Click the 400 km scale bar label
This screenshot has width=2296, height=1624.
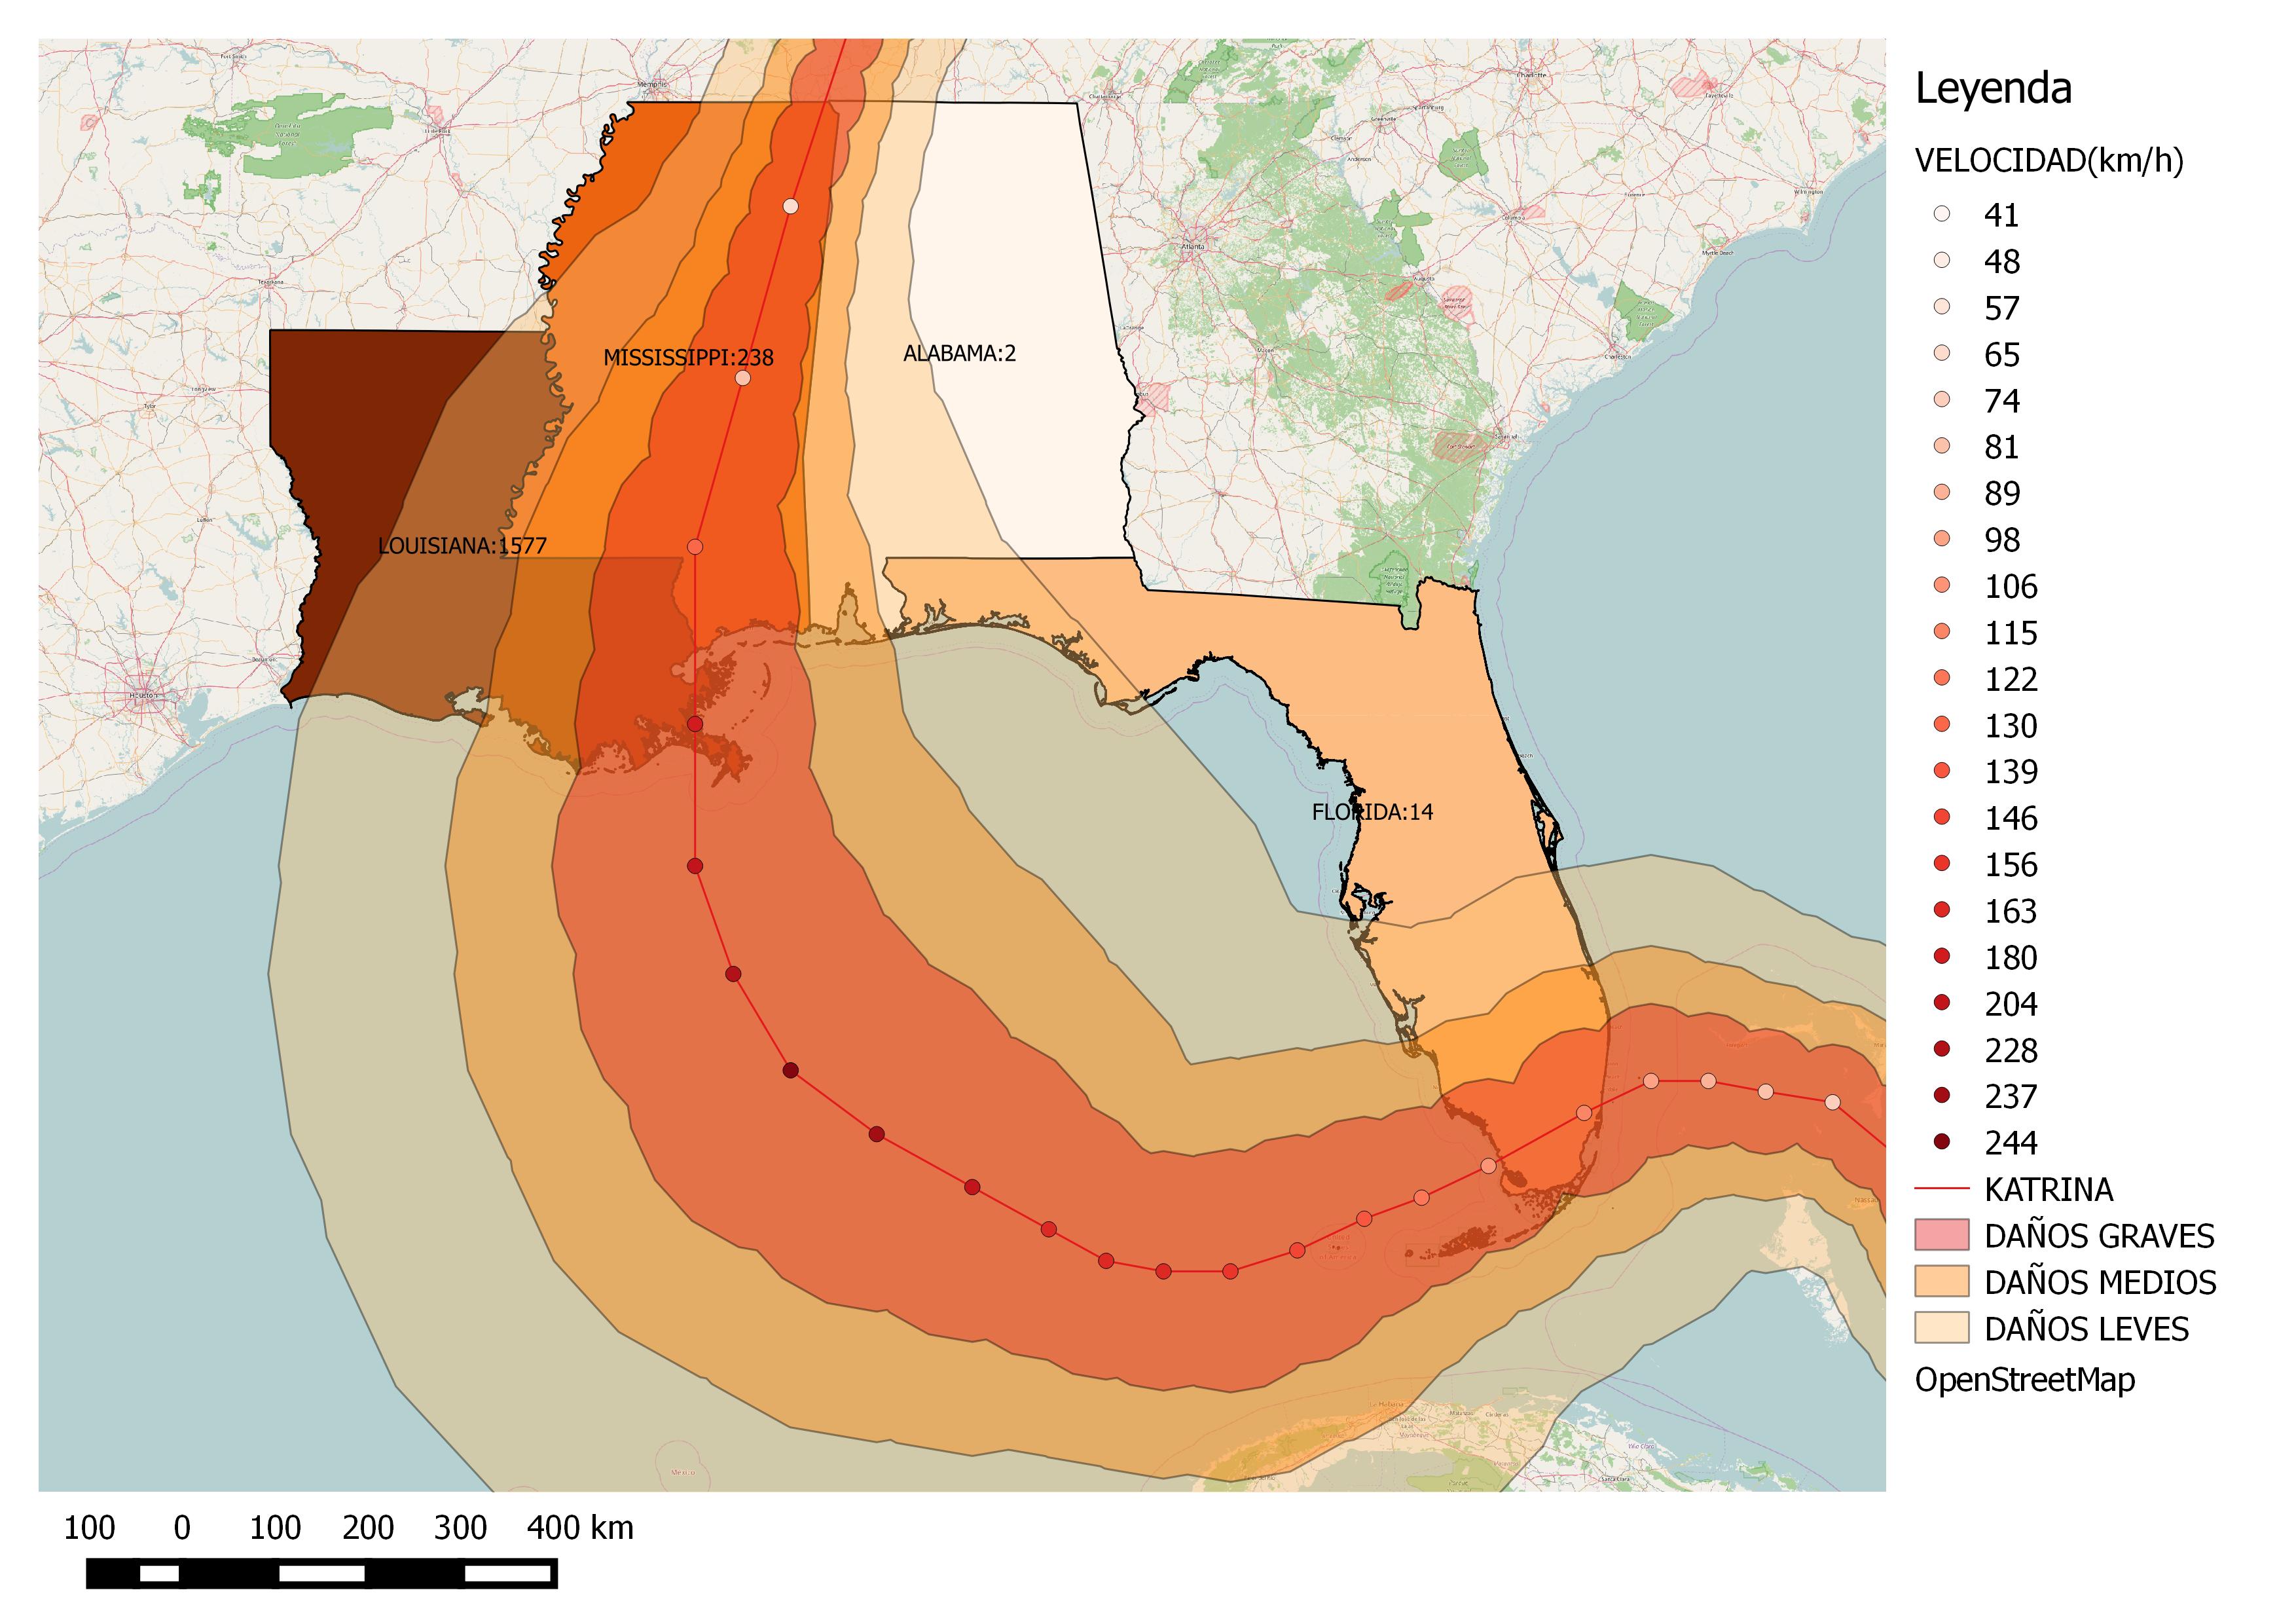(x=580, y=1528)
